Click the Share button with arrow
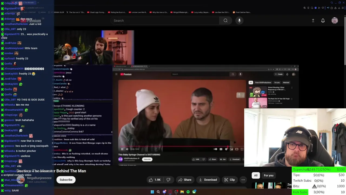 (185, 180)
